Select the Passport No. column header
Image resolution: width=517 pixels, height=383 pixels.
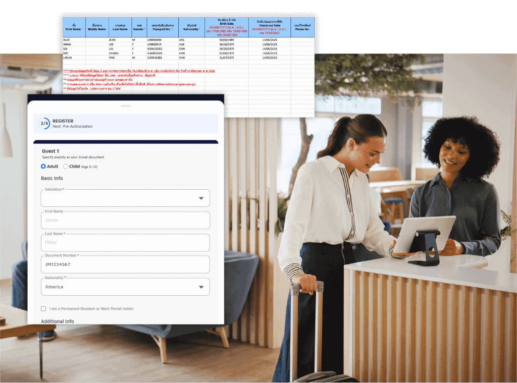[x=162, y=27]
